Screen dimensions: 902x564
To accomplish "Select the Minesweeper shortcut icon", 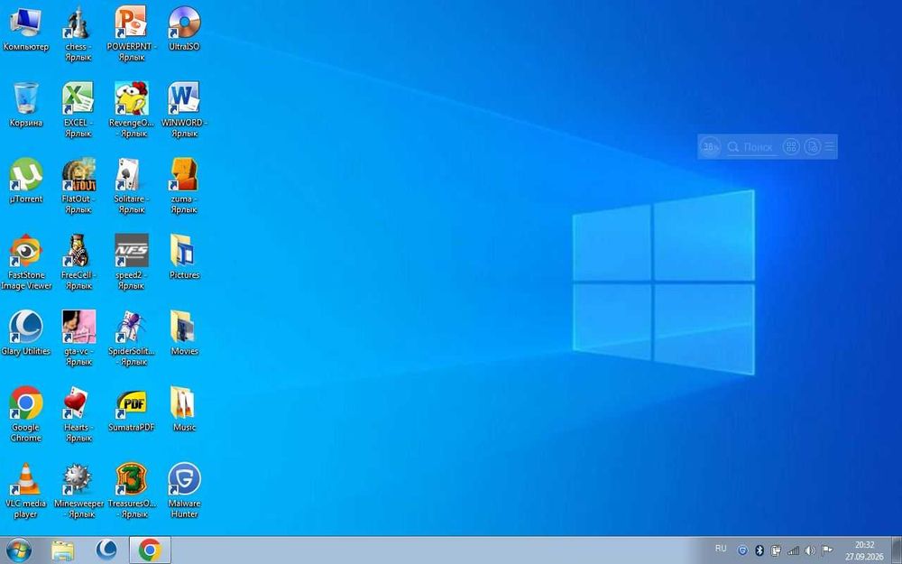I will pos(78,479).
